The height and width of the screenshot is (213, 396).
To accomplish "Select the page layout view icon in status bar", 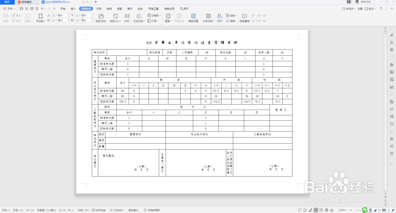I will point(316,210).
